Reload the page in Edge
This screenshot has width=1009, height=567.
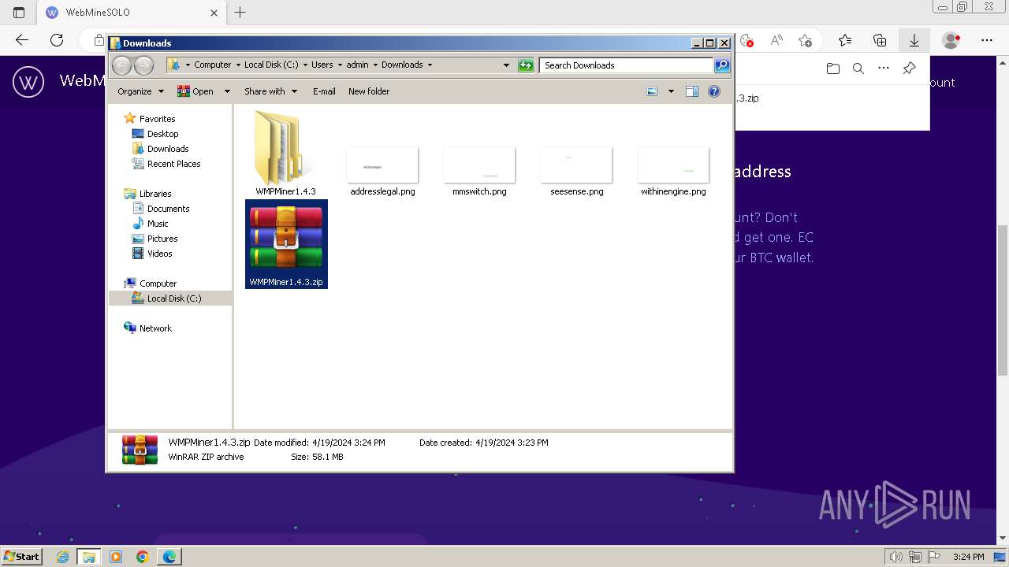tap(57, 40)
